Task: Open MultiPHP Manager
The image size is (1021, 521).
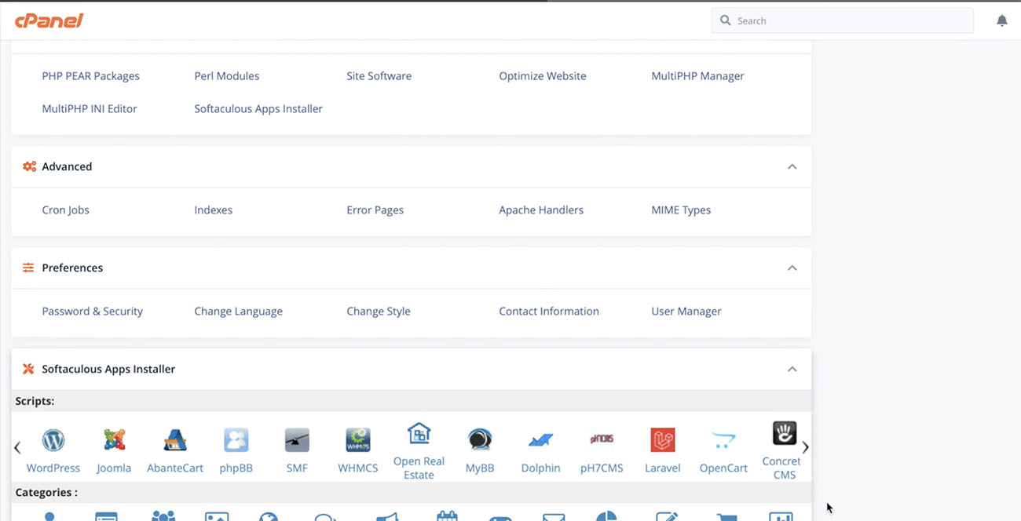Action: tap(697, 76)
